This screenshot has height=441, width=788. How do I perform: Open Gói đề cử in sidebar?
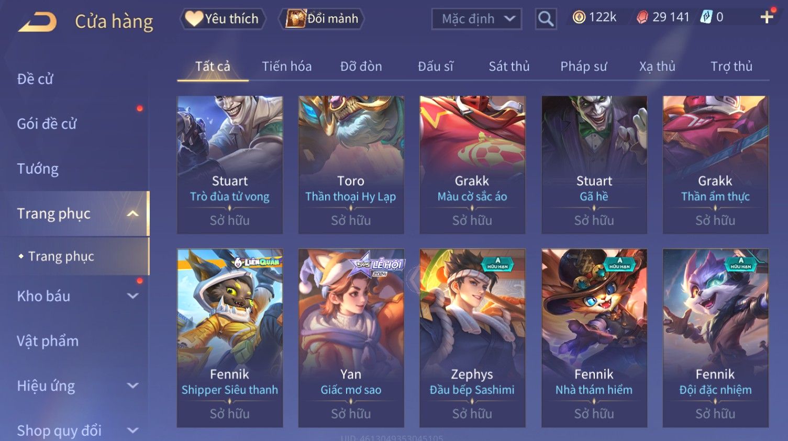(47, 124)
